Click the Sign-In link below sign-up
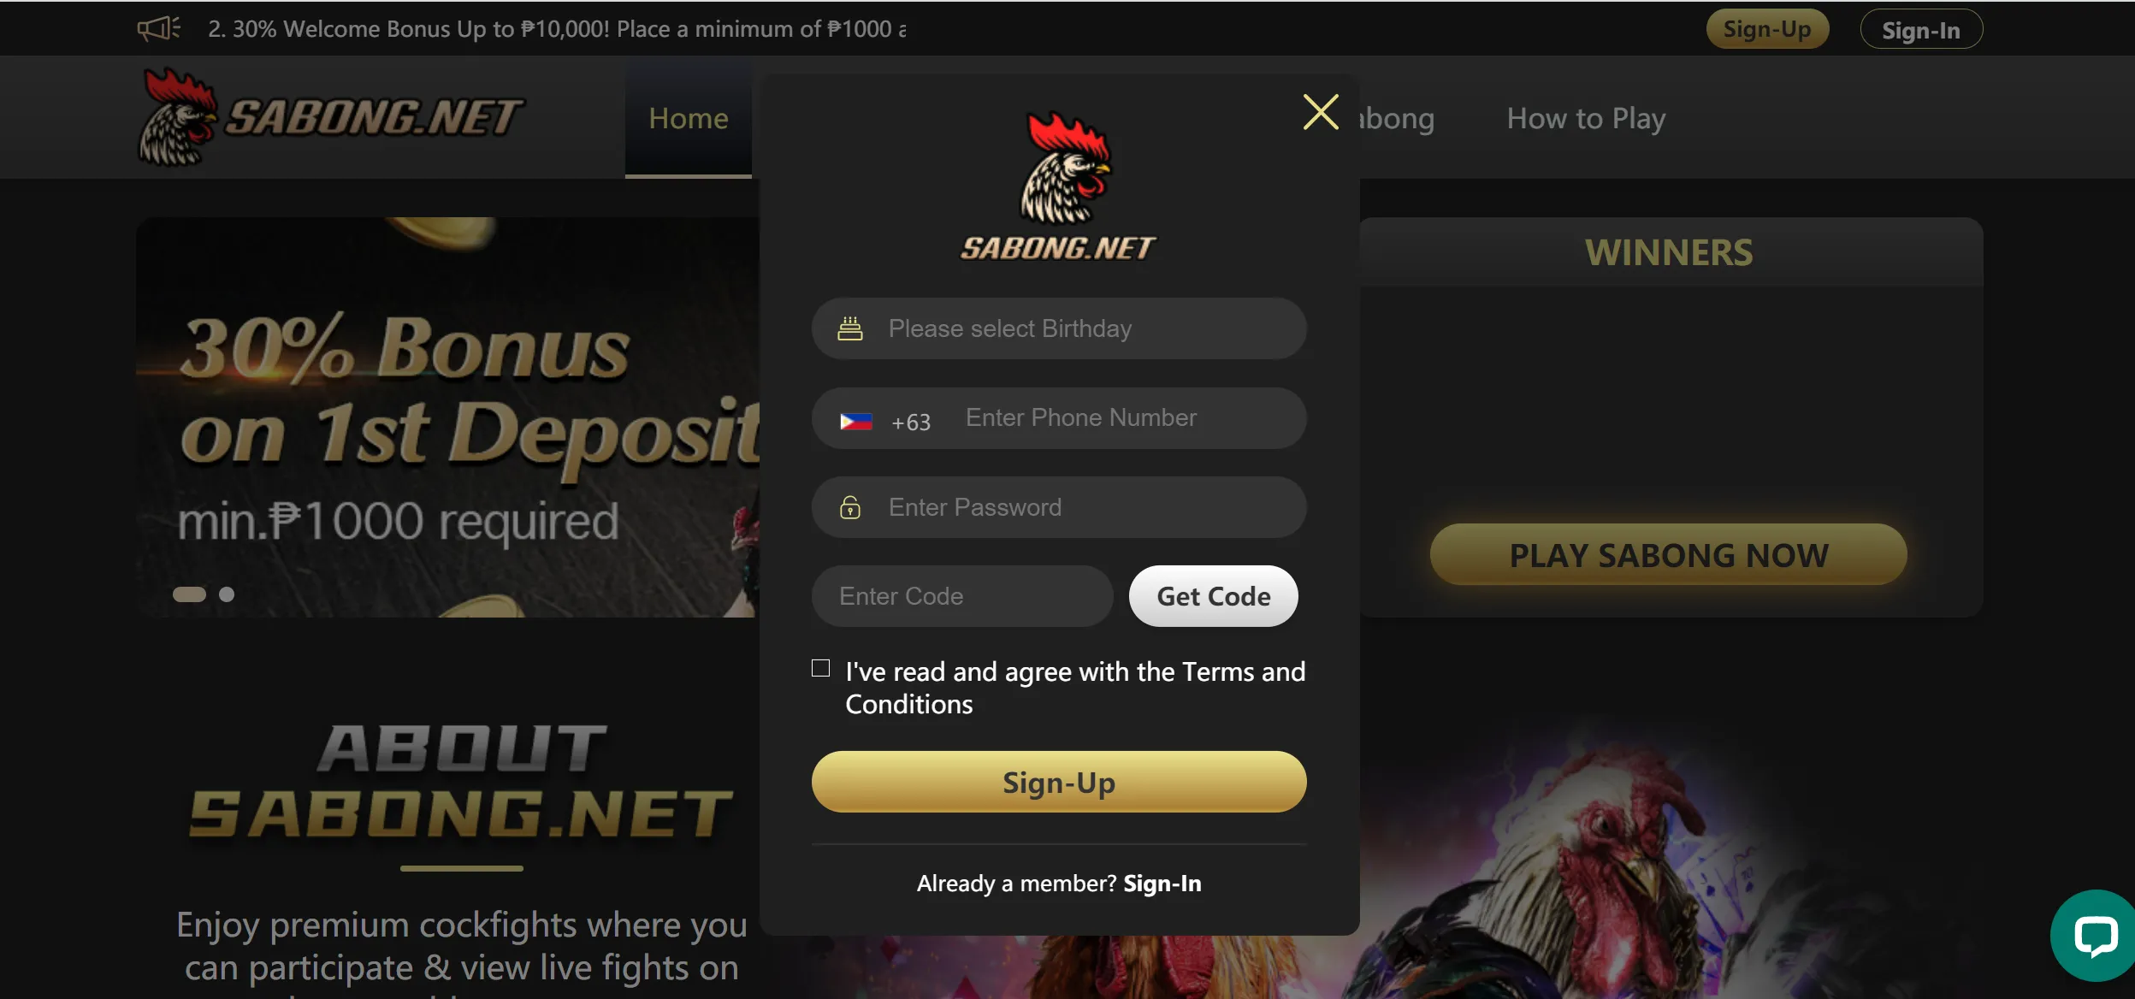Screen dimensions: 2135x999 click(x=1160, y=884)
